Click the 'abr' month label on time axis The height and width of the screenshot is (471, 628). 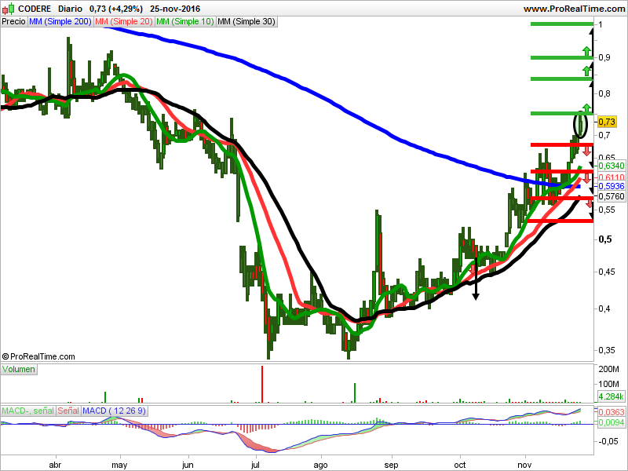55,465
